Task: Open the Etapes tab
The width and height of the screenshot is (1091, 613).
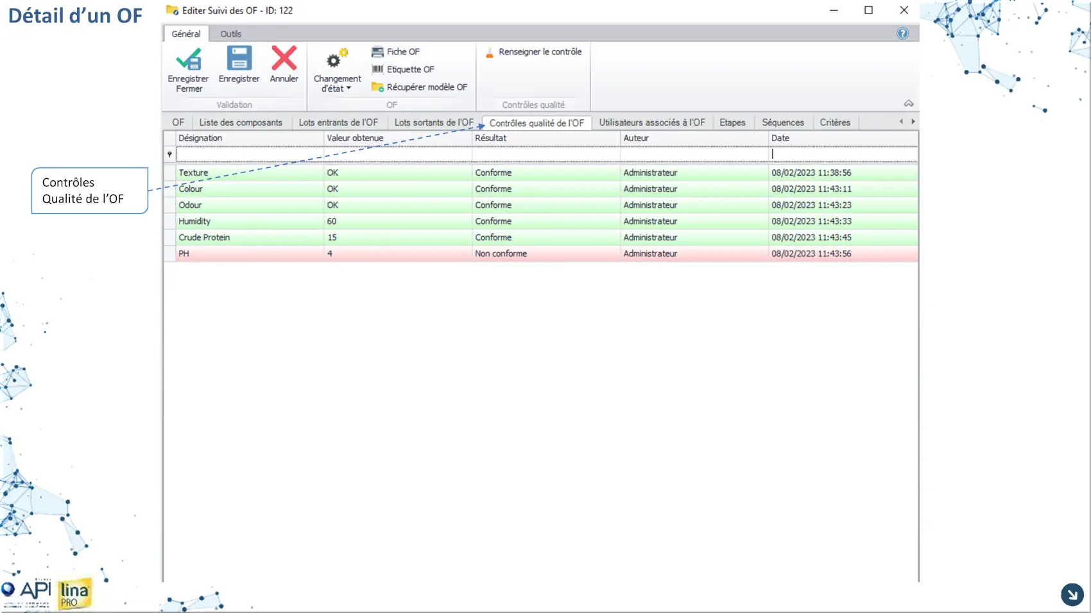Action: click(x=732, y=122)
